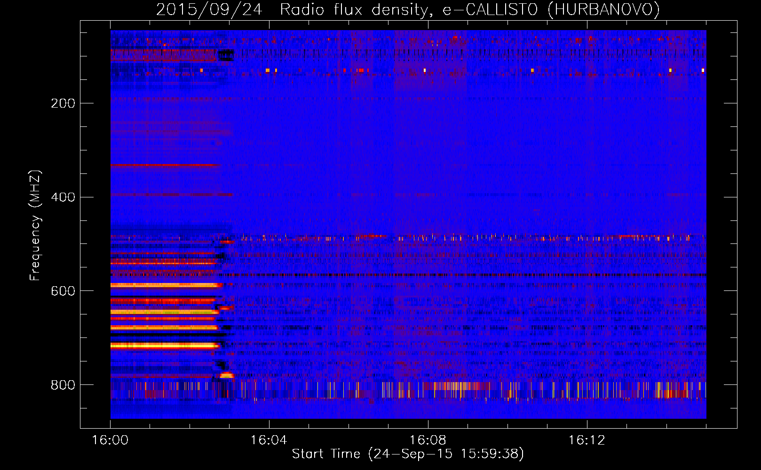Image resolution: width=761 pixels, height=470 pixels.
Task: Click the 'Frequency (MHZ)' axis label
Action: point(35,226)
